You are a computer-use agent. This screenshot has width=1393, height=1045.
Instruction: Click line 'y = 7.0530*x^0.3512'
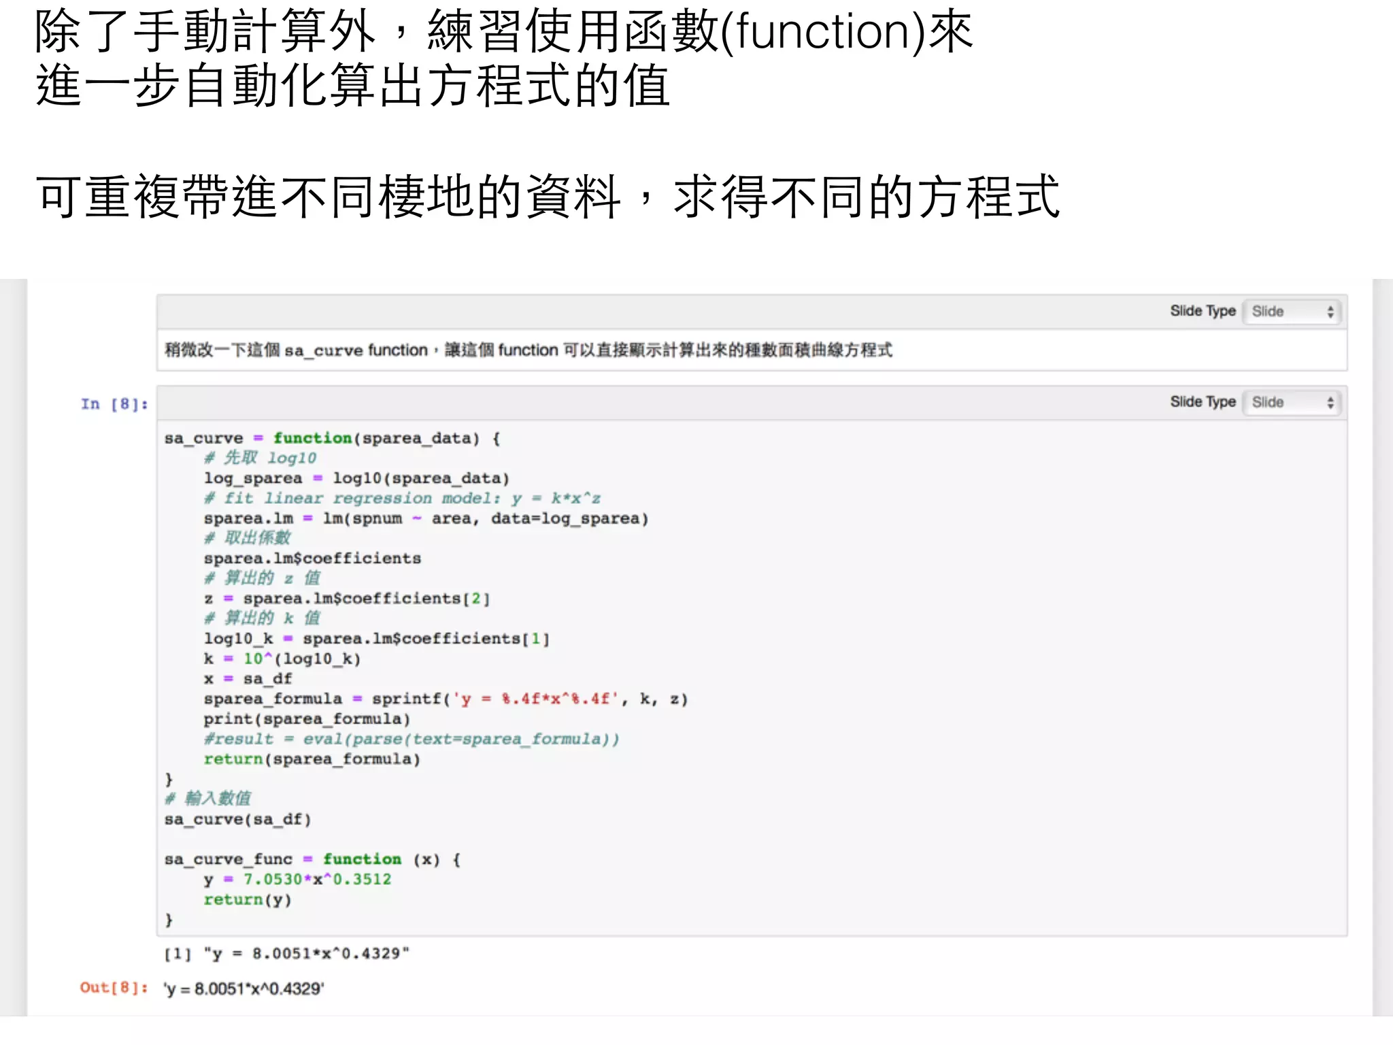(x=297, y=879)
